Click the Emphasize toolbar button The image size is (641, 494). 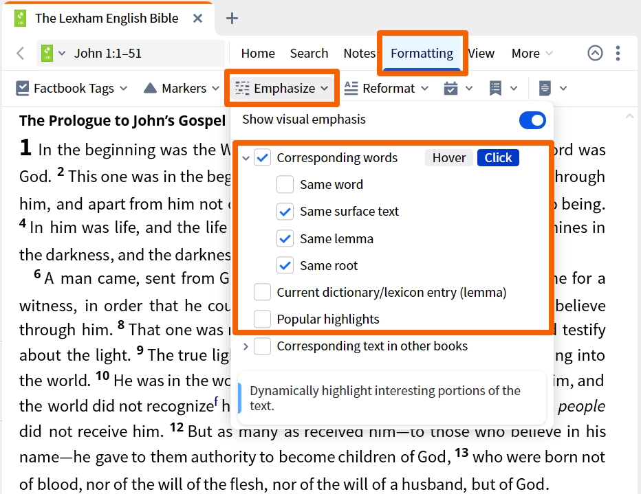(x=282, y=88)
